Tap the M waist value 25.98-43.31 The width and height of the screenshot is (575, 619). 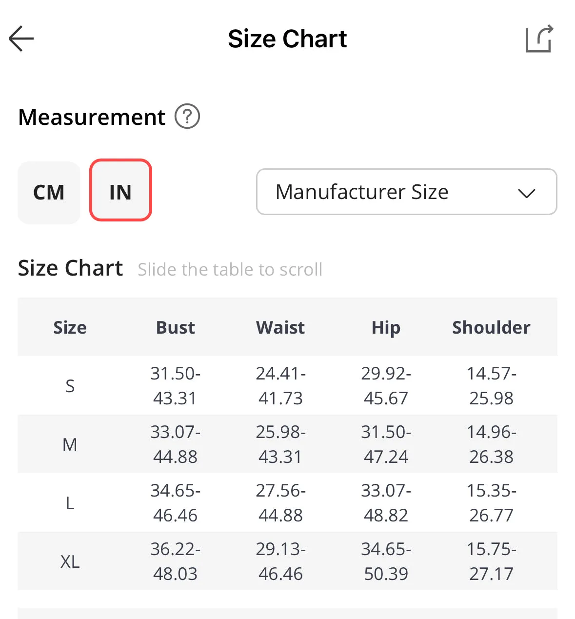click(280, 444)
